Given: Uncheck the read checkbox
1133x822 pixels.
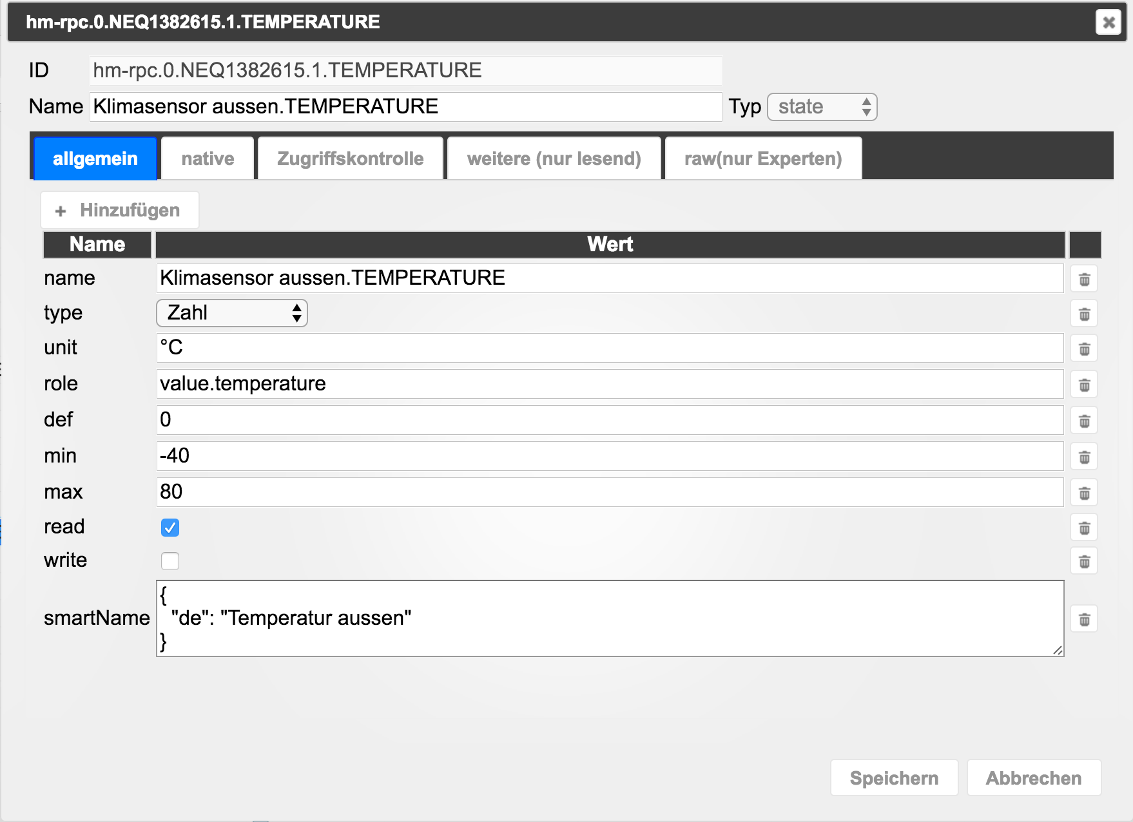Looking at the screenshot, I should 170,528.
